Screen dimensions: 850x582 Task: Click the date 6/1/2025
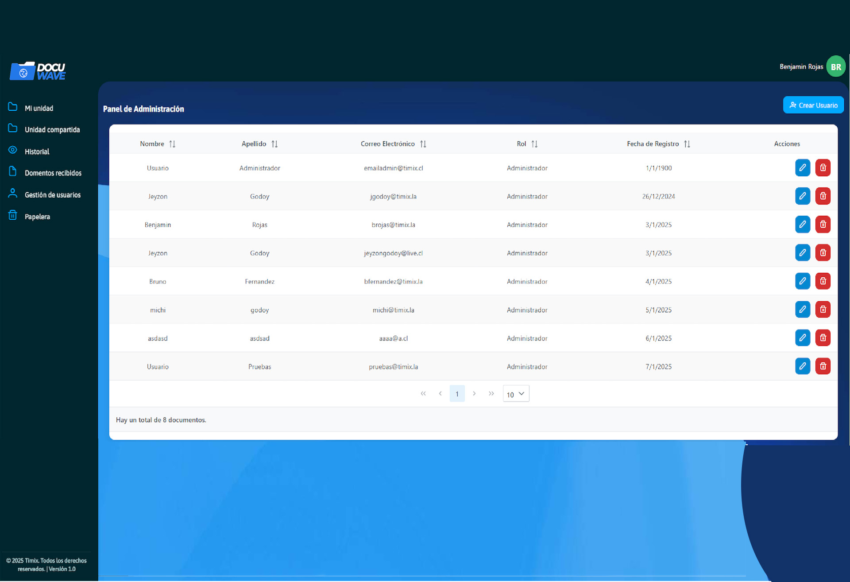tap(658, 338)
